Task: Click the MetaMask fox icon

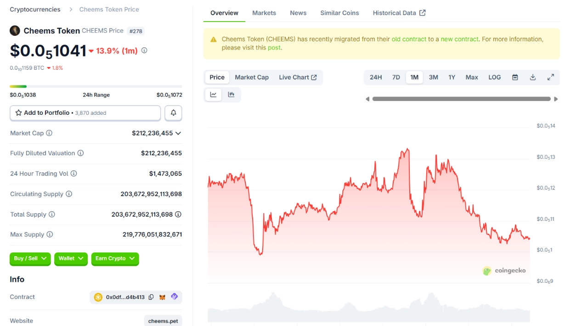Action: tap(162, 297)
